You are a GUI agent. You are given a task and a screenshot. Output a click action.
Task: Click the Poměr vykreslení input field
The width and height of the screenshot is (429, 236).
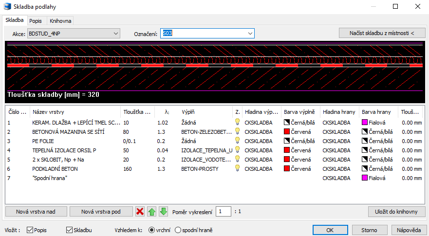224,212
